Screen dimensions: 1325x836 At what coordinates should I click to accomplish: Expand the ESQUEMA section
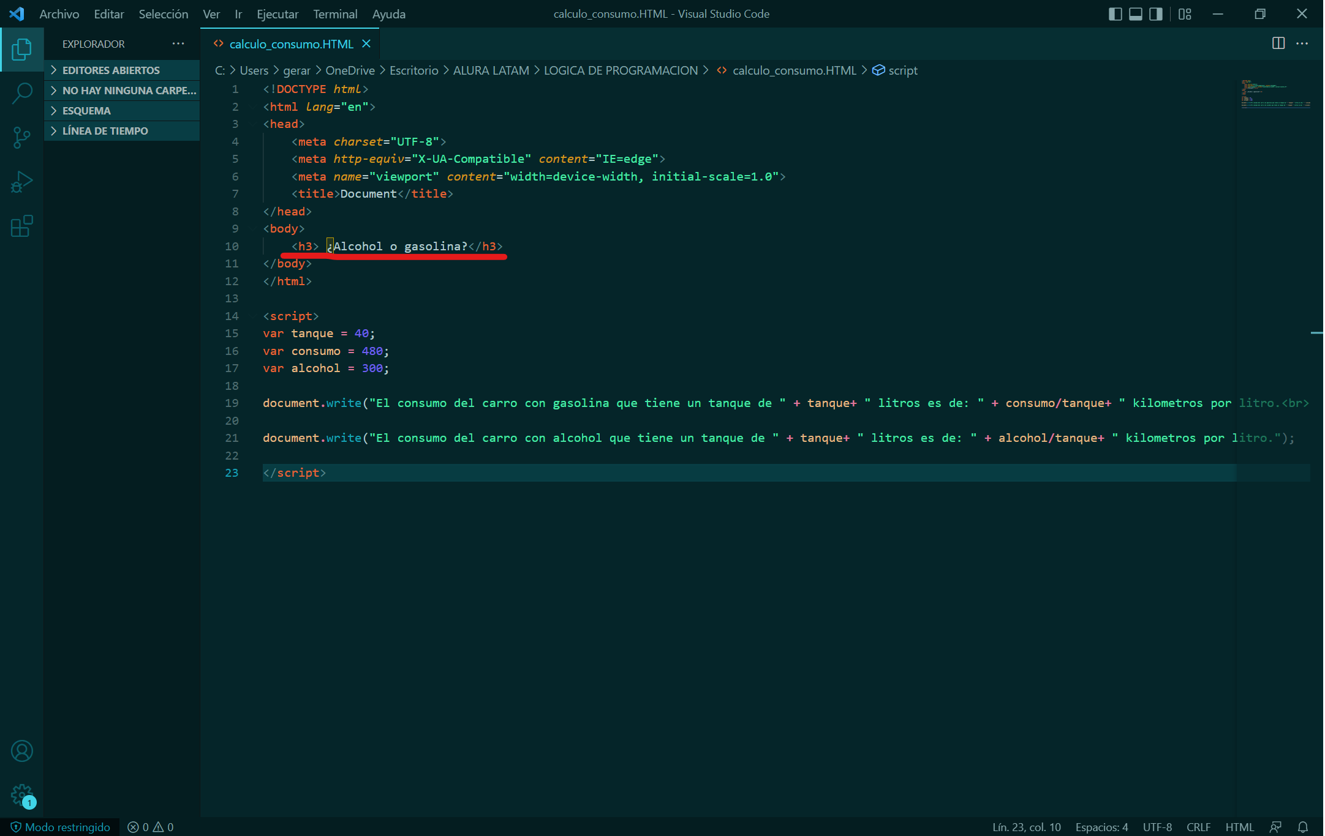pyautogui.click(x=122, y=111)
